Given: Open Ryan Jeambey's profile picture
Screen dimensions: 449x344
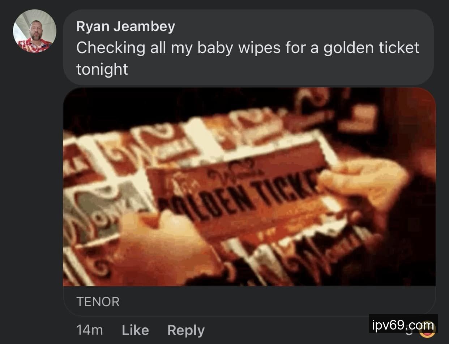Looking at the screenshot, I should point(35,31).
